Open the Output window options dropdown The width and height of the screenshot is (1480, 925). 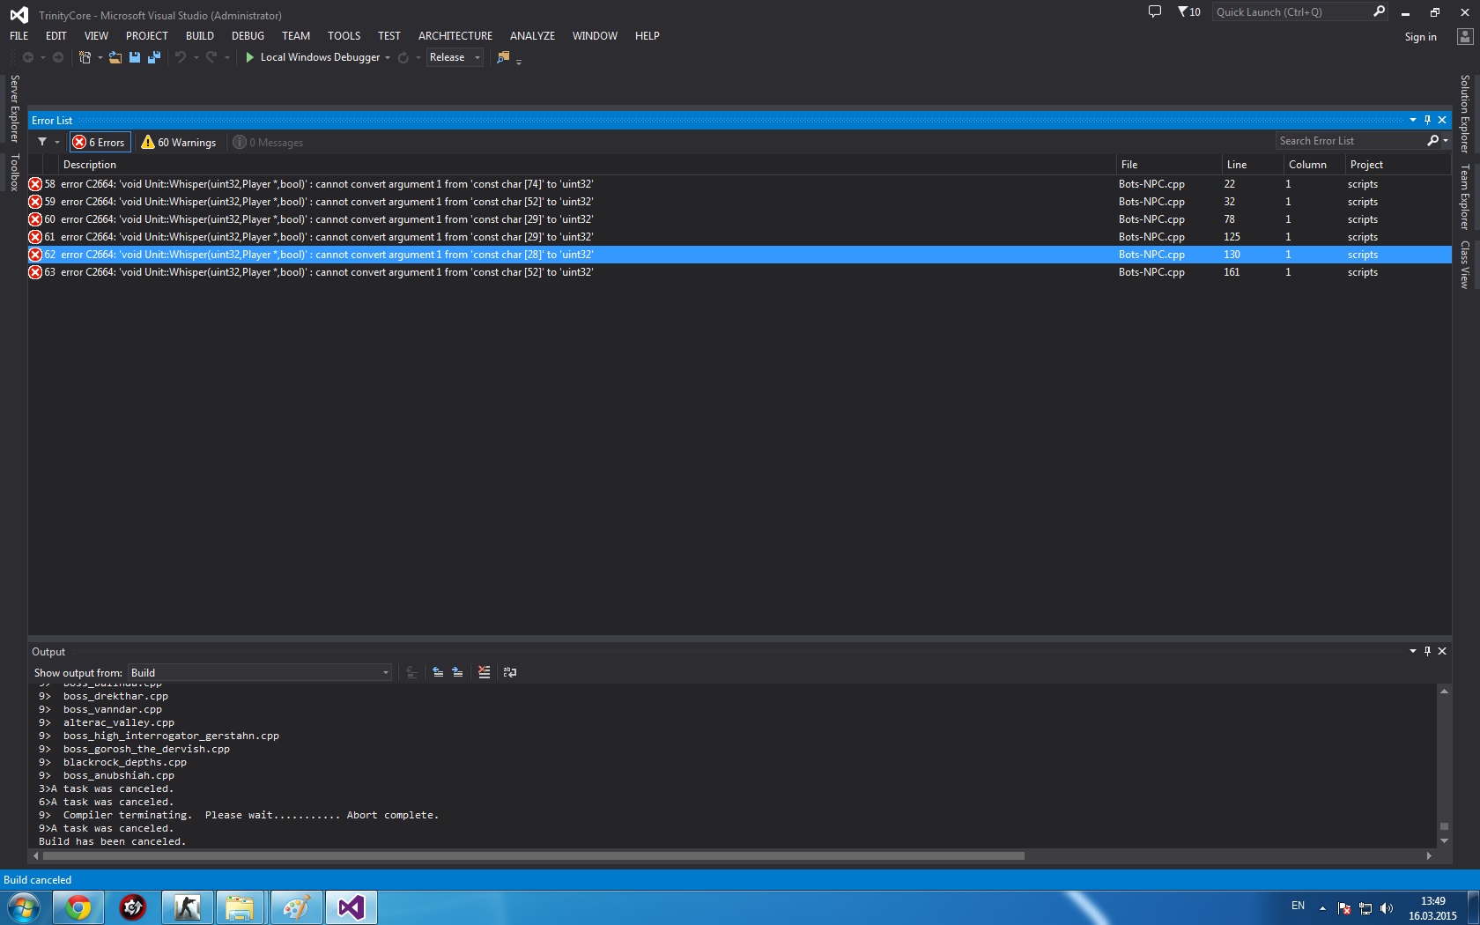tap(1413, 651)
